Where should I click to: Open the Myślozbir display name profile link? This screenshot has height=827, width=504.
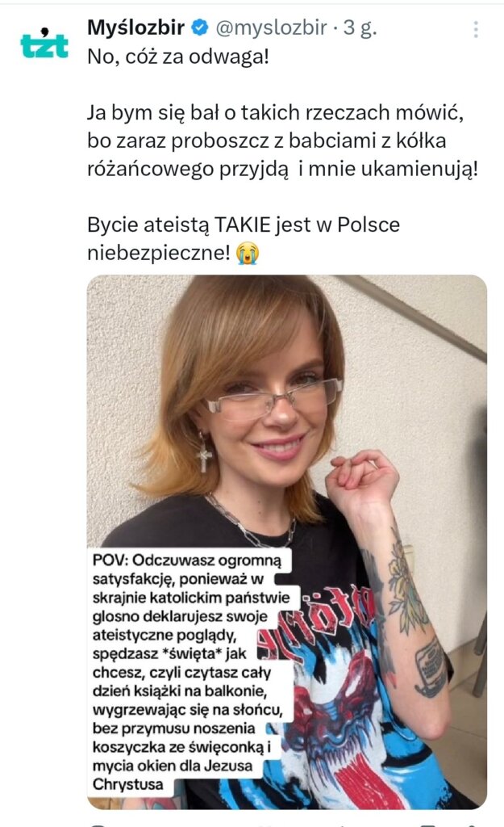pos(135,27)
